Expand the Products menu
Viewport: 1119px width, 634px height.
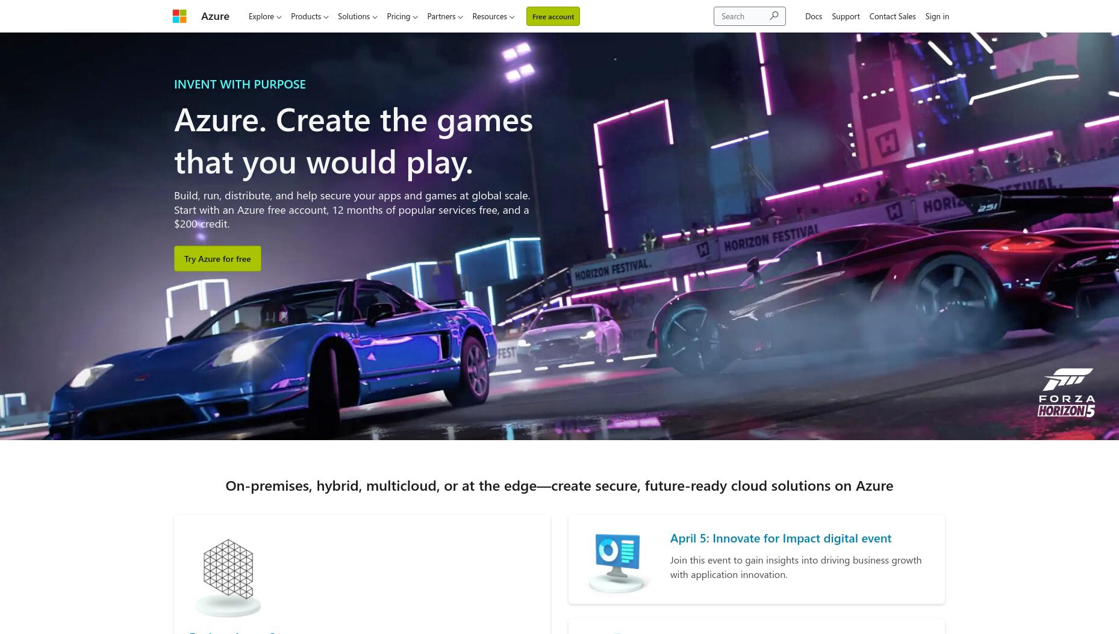(x=310, y=16)
